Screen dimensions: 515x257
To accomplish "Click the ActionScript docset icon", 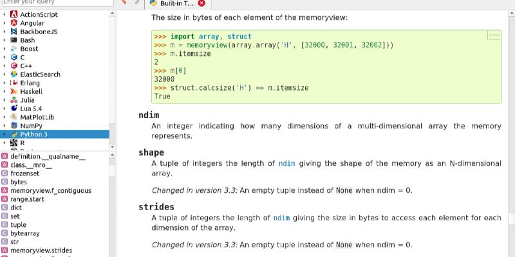I will coord(14,14).
